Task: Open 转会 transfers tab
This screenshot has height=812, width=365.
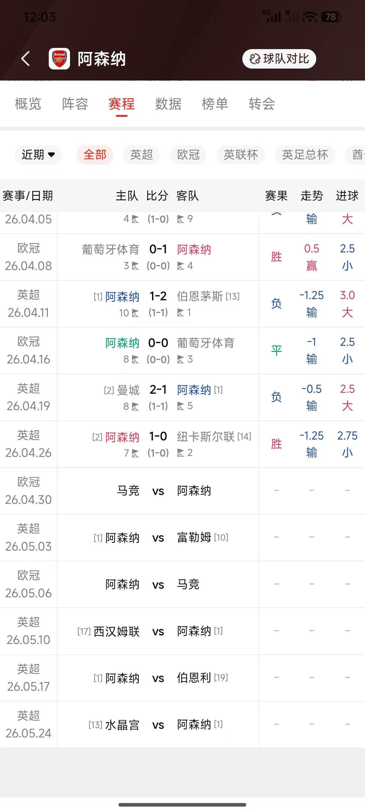Action: tap(262, 104)
